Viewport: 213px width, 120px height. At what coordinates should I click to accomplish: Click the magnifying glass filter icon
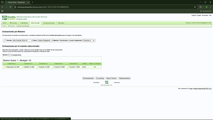point(5,40)
